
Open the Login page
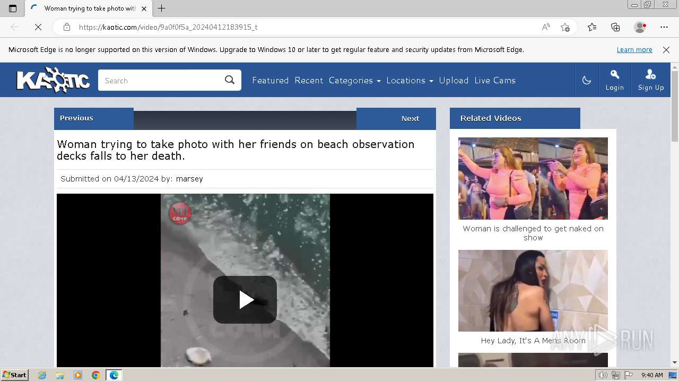click(x=615, y=80)
